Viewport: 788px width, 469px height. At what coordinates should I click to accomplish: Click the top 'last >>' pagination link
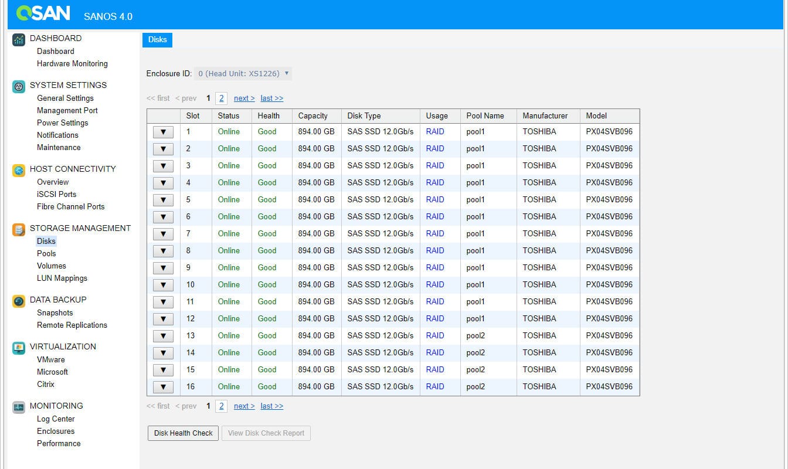tap(272, 98)
